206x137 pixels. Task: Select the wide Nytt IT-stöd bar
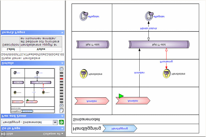(x=159, y=44)
